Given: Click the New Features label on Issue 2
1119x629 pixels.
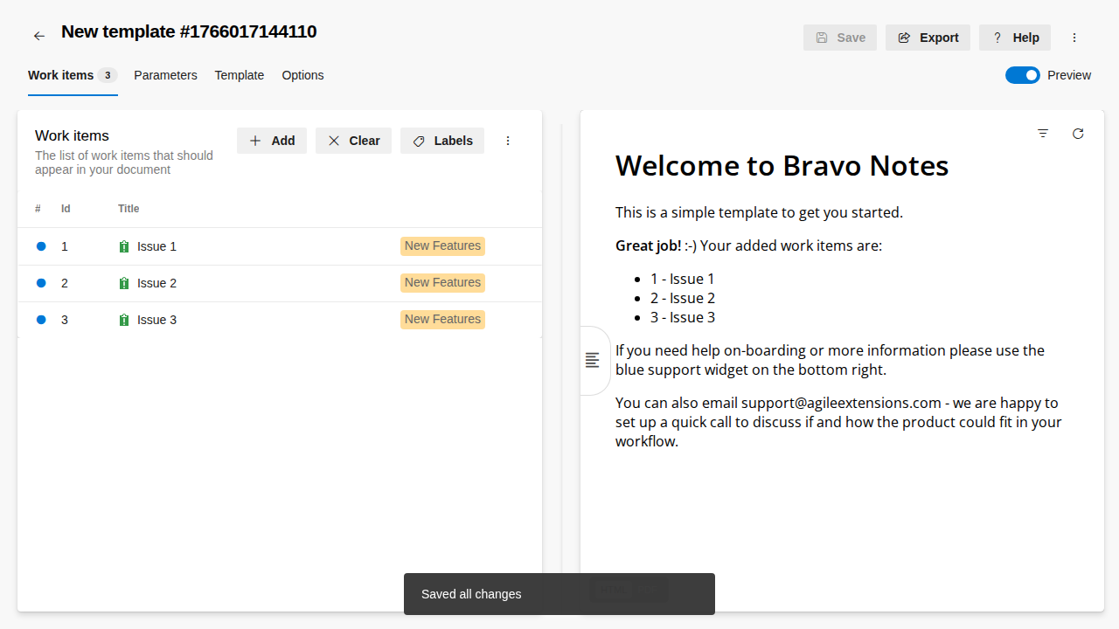Looking at the screenshot, I should (442, 283).
